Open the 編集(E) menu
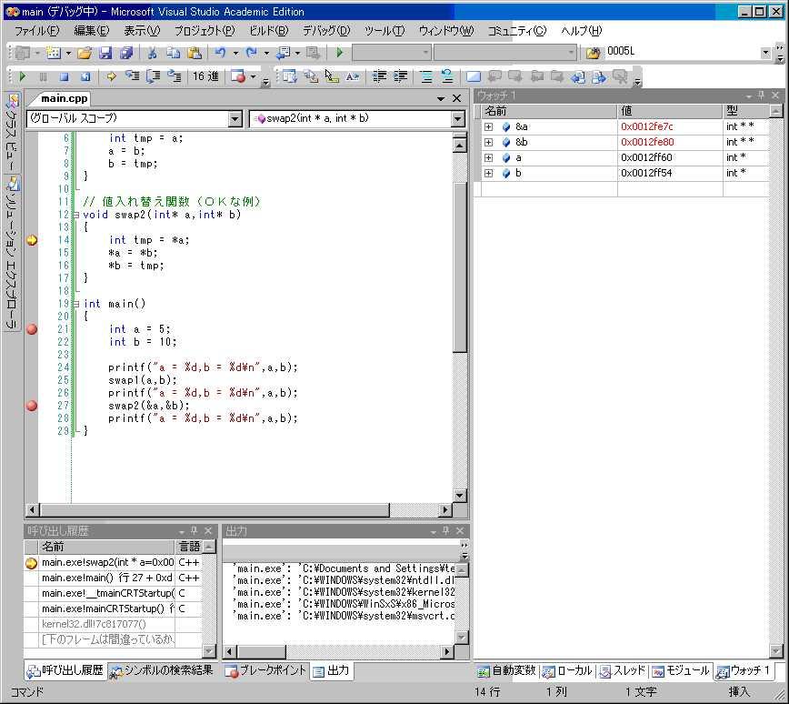The image size is (789, 704). coord(92,31)
